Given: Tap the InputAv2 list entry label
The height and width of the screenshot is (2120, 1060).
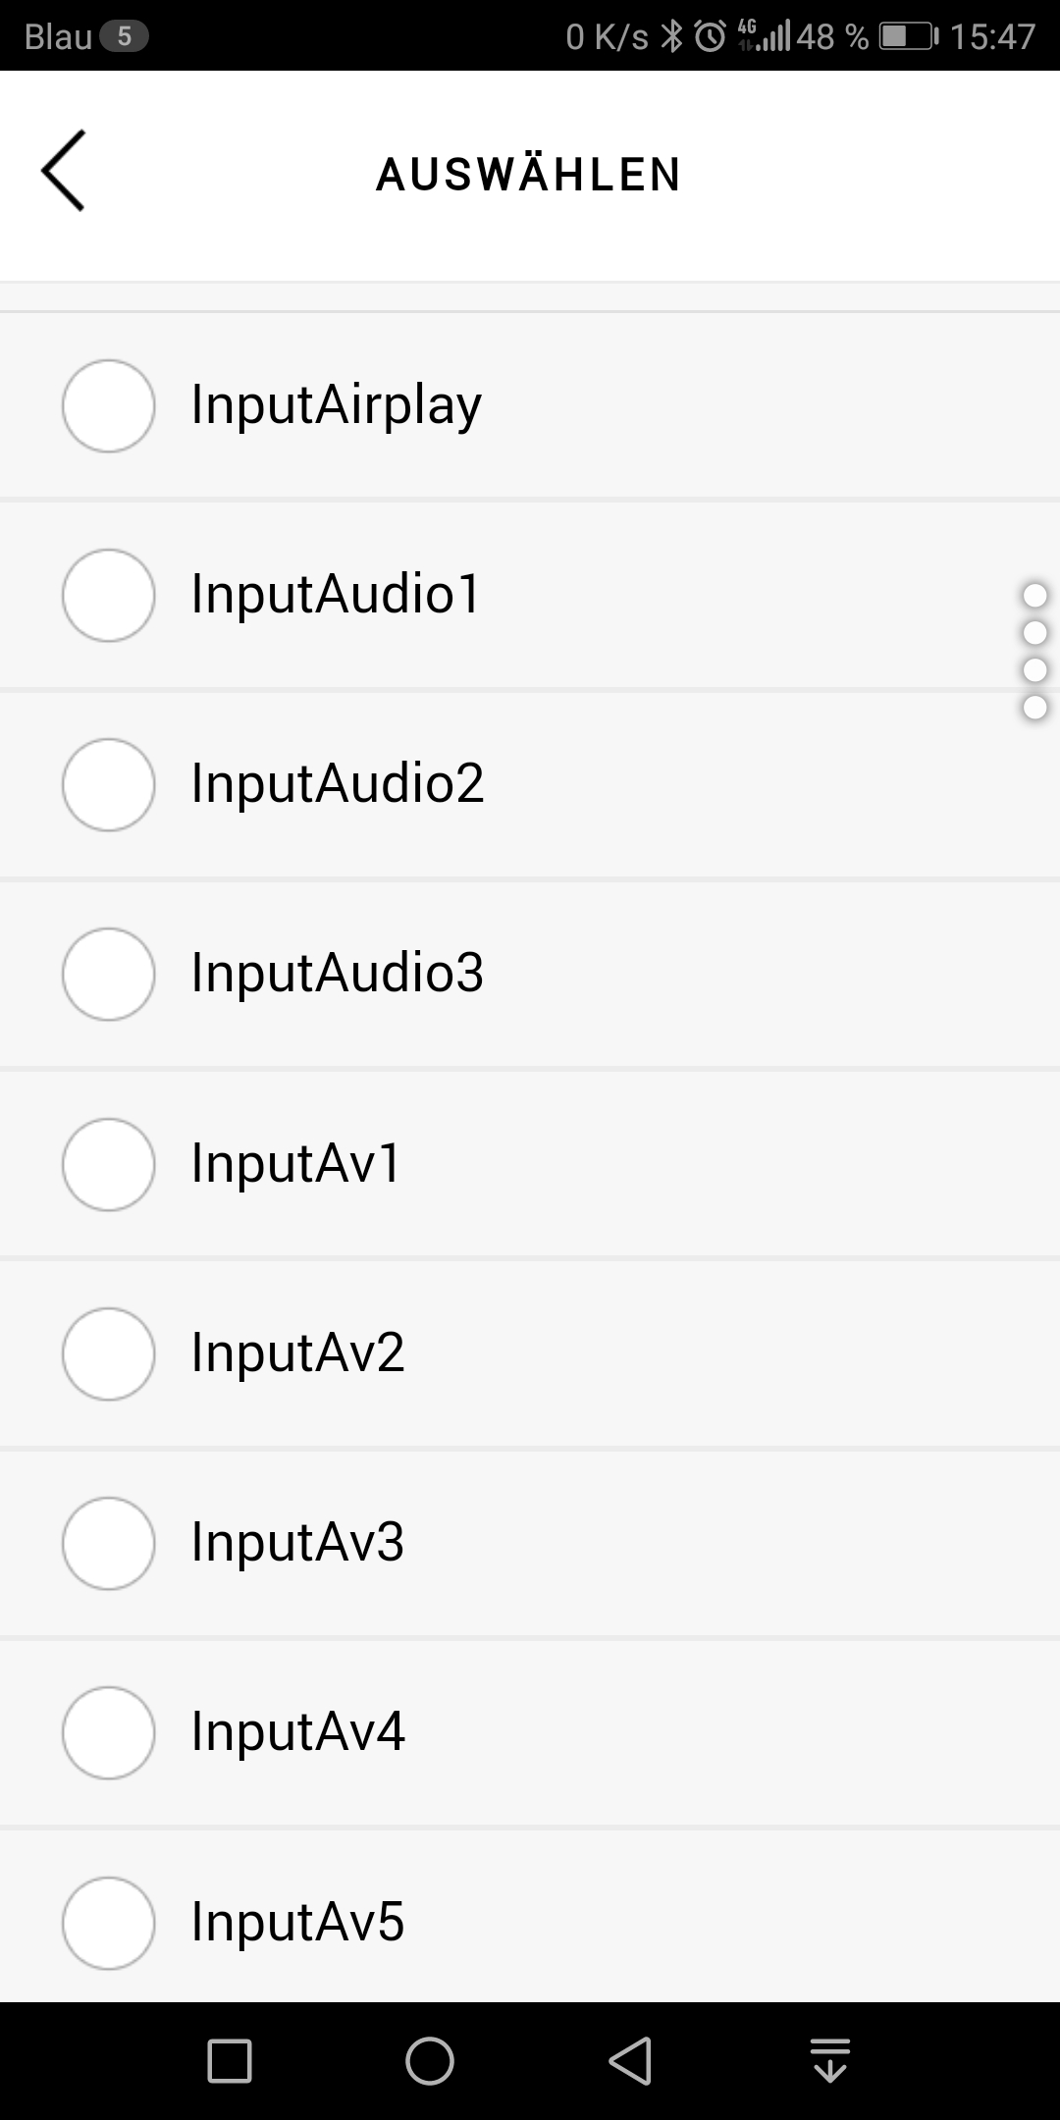Looking at the screenshot, I should point(297,1352).
